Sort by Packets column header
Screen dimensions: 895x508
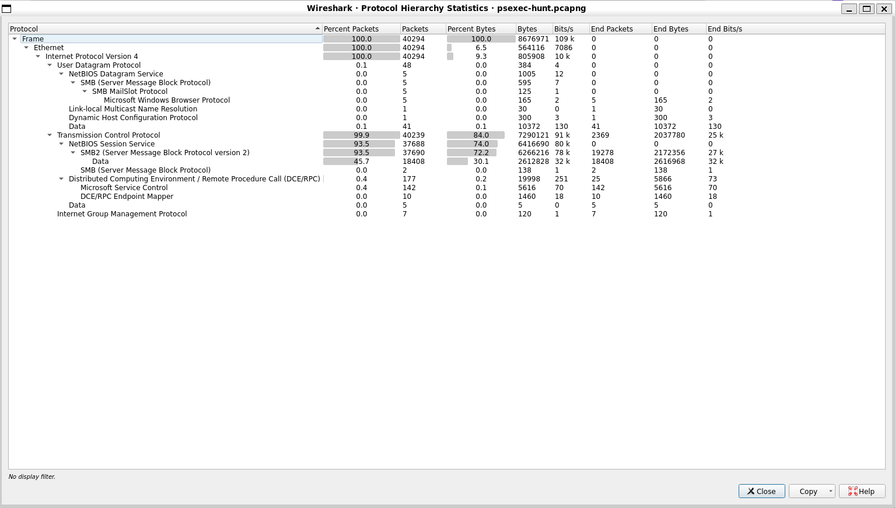[x=423, y=29]
